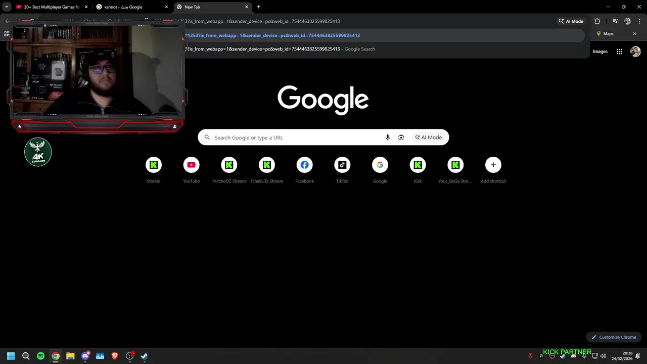Open the tab search dropdown arrow
This screenshot has width=647, height=364.
point(6,7)
